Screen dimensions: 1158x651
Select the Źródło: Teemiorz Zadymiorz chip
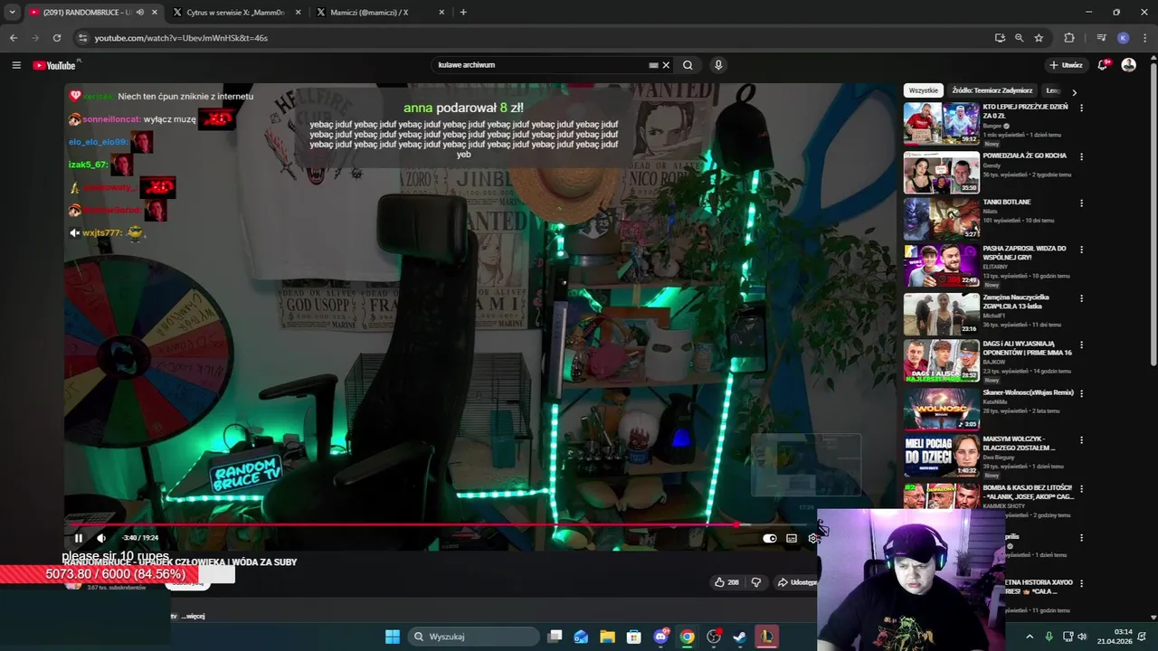(992, 90)
